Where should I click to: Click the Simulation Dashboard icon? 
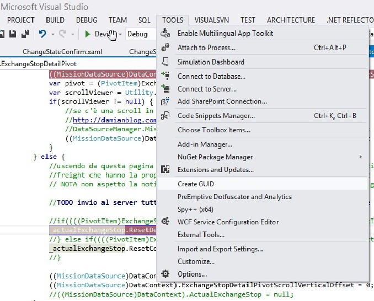pyautogui.click(x=165, y=62)
